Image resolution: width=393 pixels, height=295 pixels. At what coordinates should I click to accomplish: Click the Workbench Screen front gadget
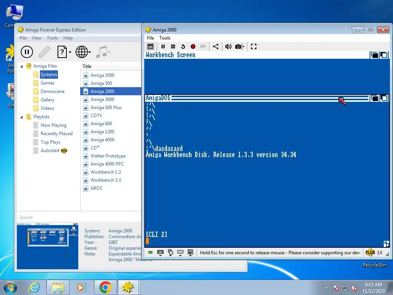tap(384, 55)
